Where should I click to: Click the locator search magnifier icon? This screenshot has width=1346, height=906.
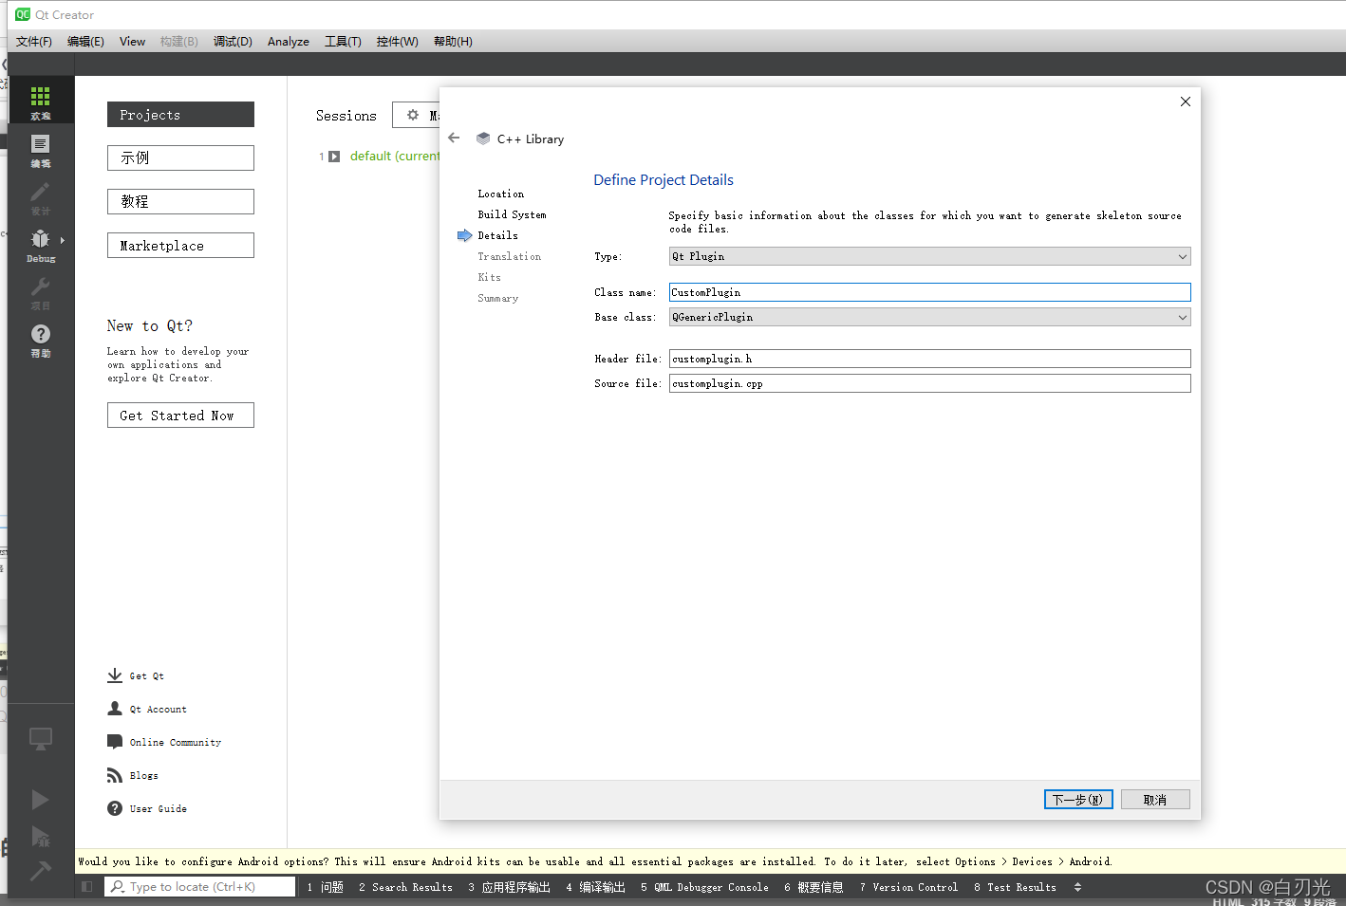pos(117,887)
